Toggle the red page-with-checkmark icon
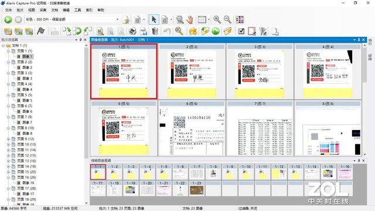The height and width of the screenshot is (211, 375). tap(252, 31)
